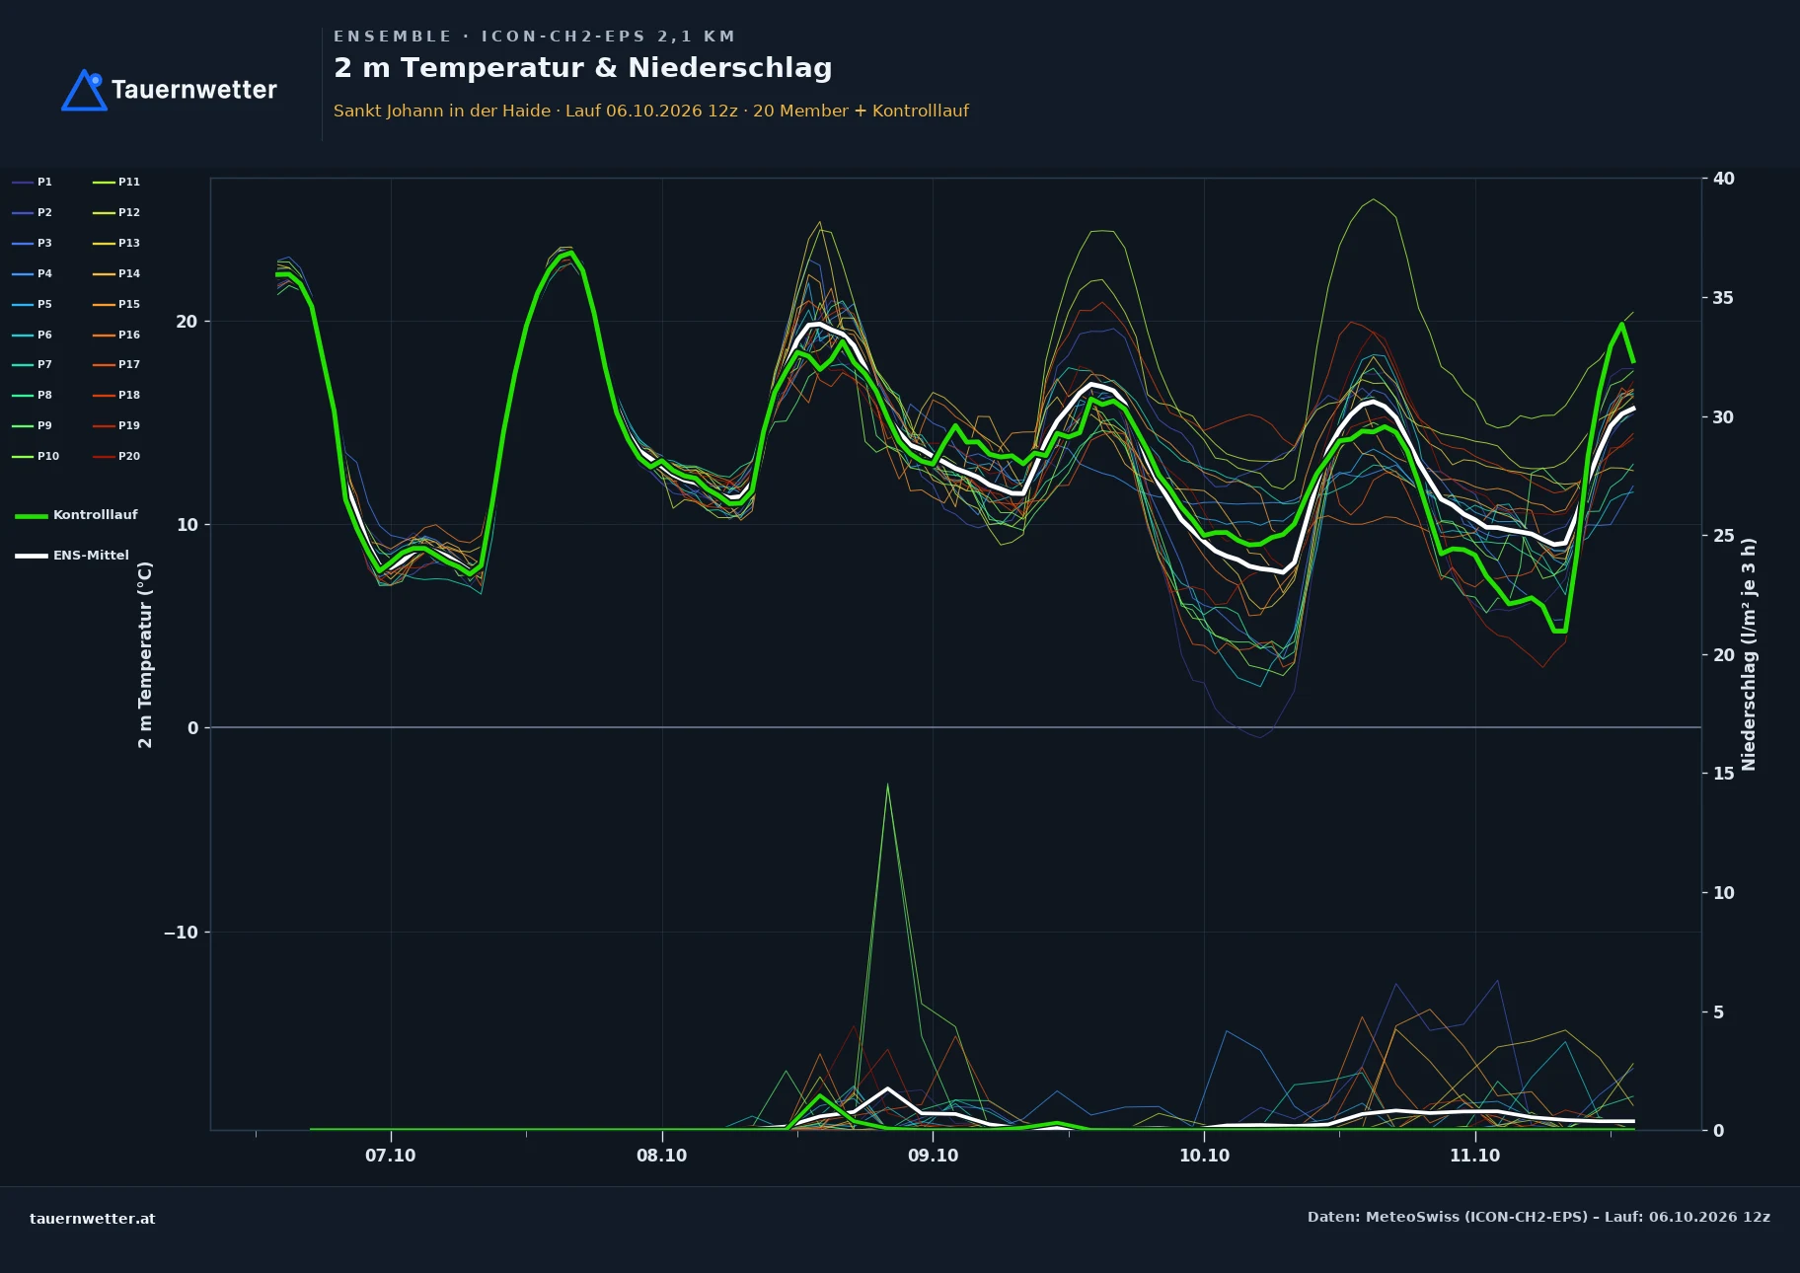
Task: Select the P10 legend entry
Action: 36,456
